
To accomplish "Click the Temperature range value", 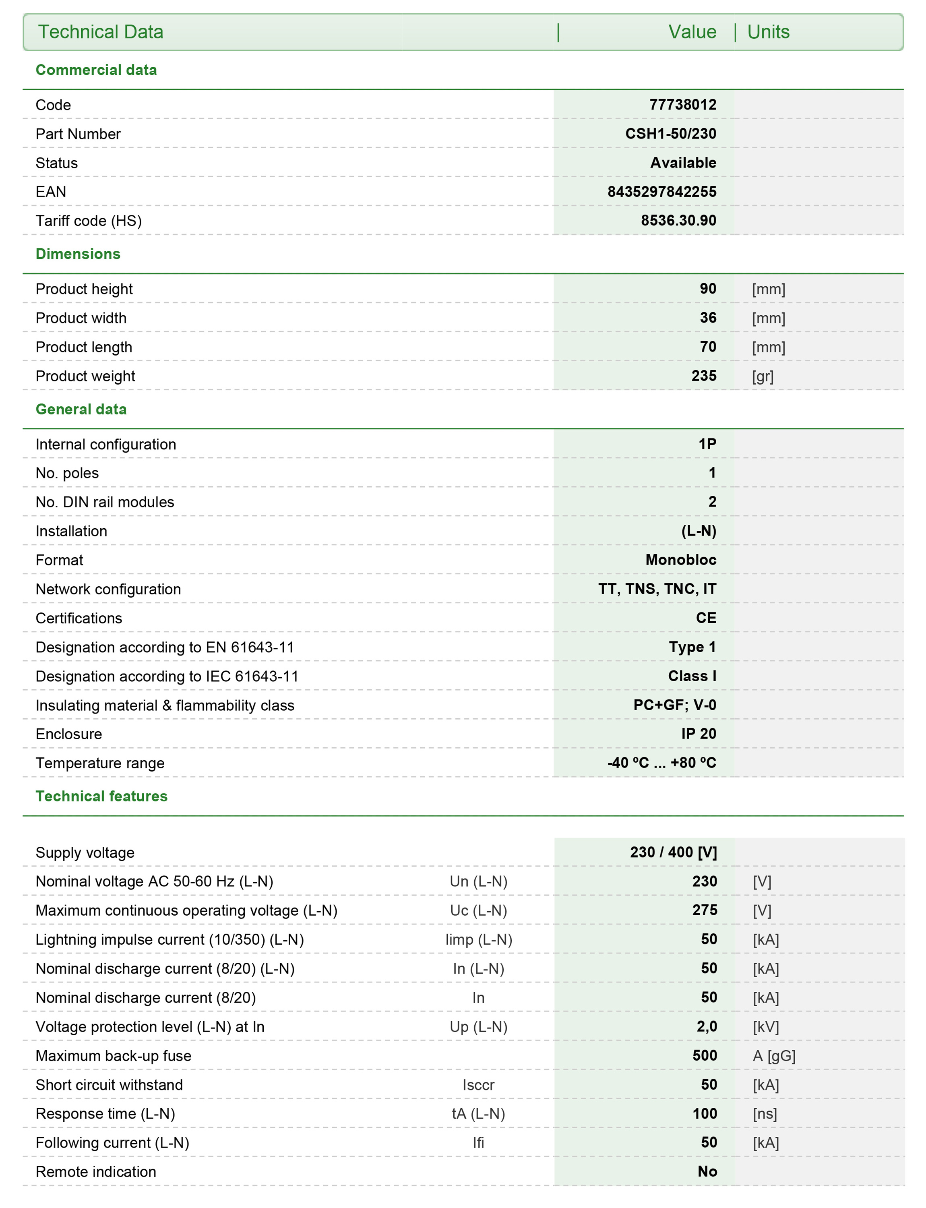I will pyautogui.click(x=661, y=763).
